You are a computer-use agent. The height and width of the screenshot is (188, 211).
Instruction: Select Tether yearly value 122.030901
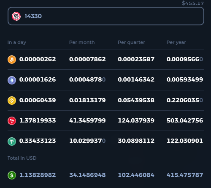coord(185,141)
